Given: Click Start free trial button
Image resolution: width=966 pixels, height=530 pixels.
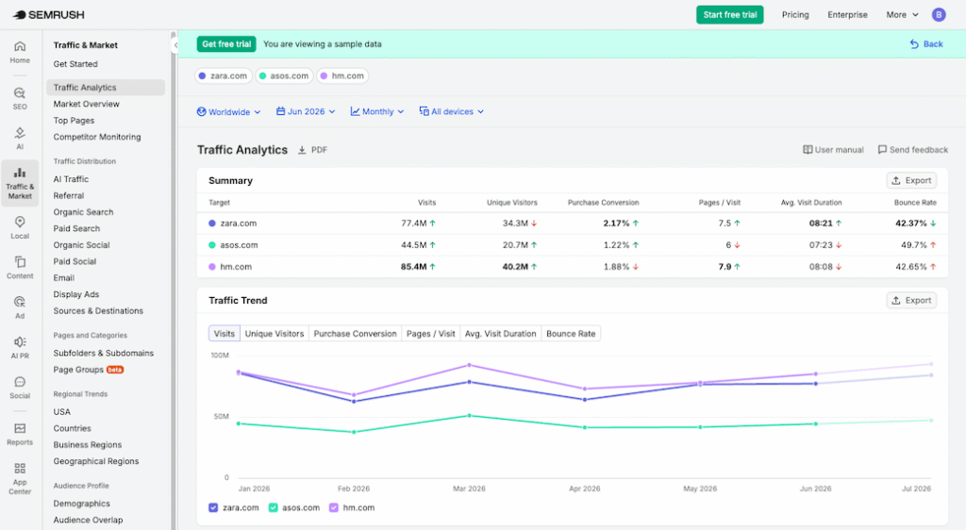Looking at the screenshot, I should pos(729,15).
